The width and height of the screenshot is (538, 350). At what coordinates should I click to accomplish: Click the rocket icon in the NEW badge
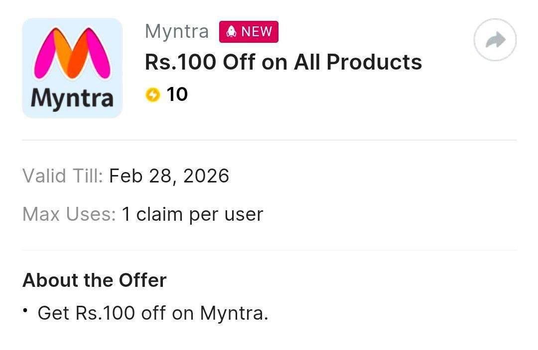point(231,32)
